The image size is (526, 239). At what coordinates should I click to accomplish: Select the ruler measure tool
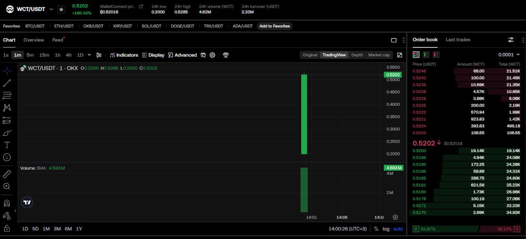pos(7,174)
